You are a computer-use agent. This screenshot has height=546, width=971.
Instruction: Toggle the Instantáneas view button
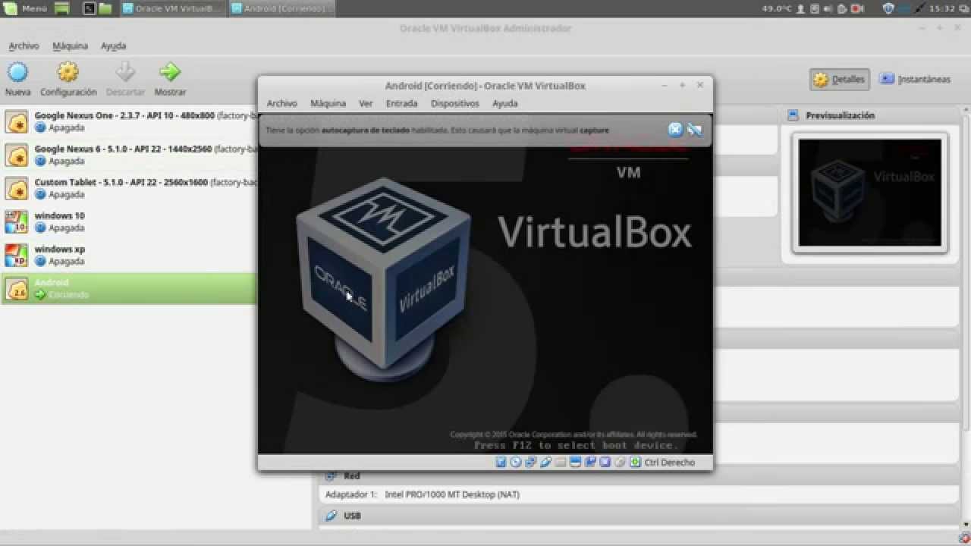(x=915, y=79)
